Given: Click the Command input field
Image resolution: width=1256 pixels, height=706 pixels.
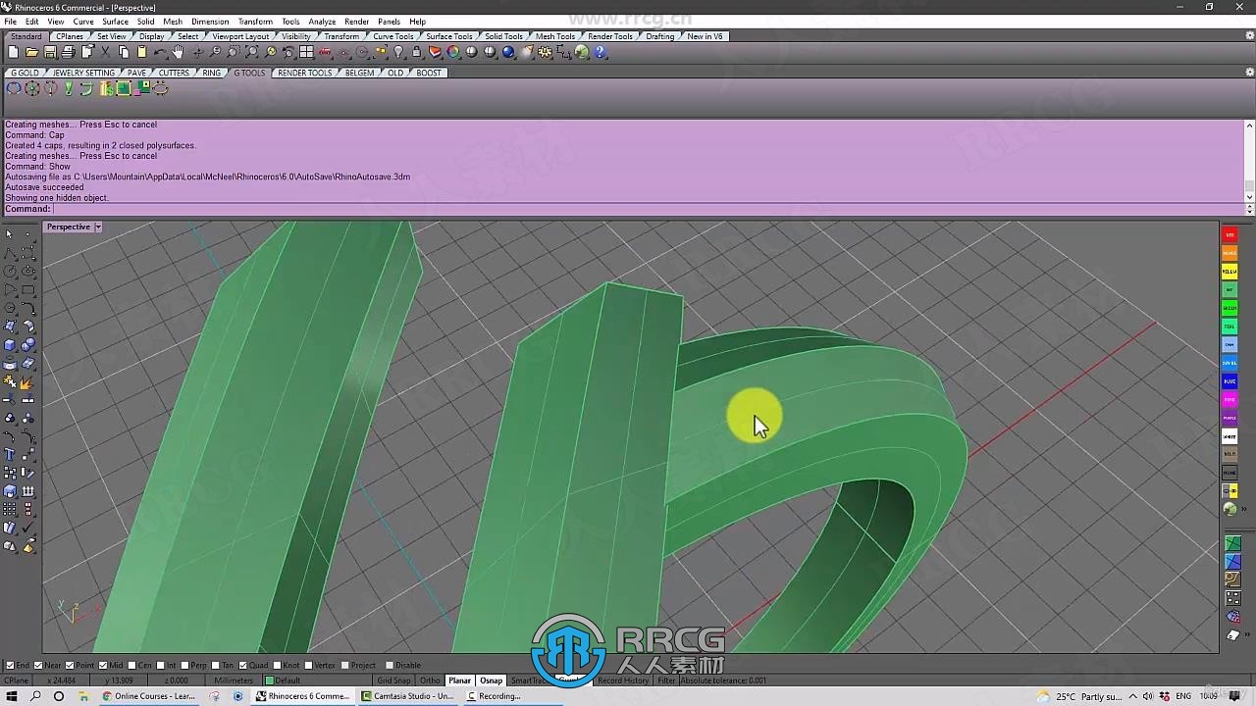Looking at the screenshot, I should click(x=648, y=209).
